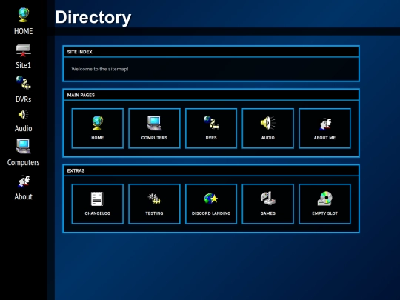Open the COMPUTERS card label
Screen dimensions: 400x300
pyautogui.click(x=154, y=138)
